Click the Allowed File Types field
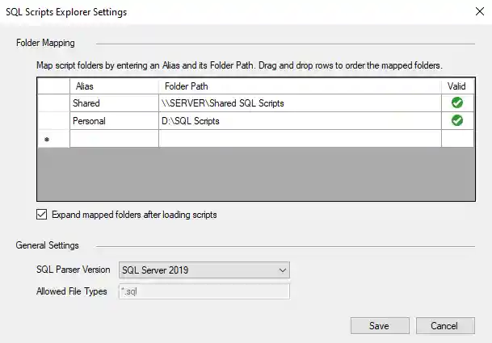The height and width of the screenshot is (343, 492). click(204, 291)
